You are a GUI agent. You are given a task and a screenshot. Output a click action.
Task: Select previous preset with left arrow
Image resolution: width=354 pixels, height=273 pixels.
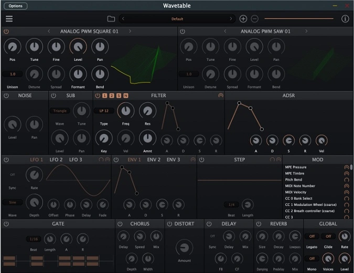point(123,19)
